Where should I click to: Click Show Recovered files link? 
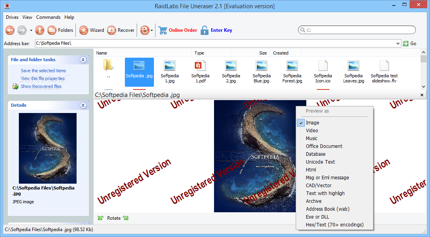coord(41,86)
